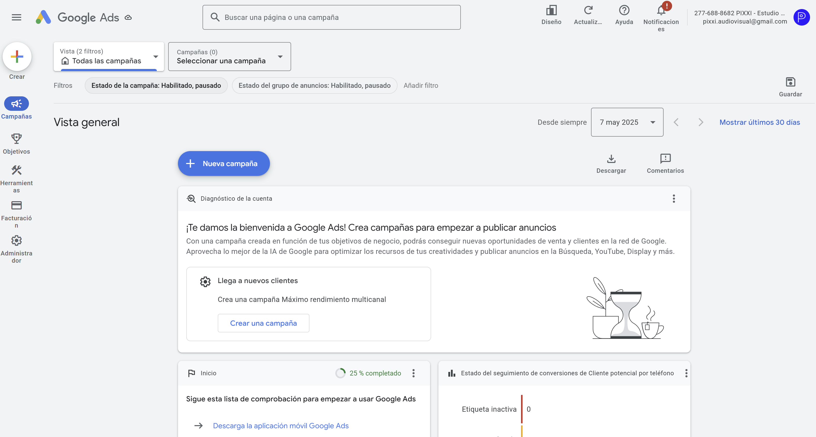Viewport: 816px width, 437px height.
Task: Click Crear una campaña button
Action: (263, 323)
